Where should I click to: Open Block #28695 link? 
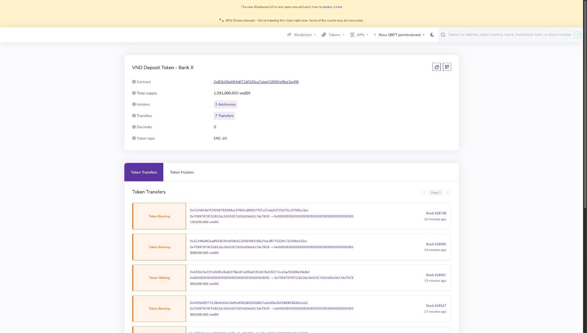pyautogui.click(x=436, y=244)
